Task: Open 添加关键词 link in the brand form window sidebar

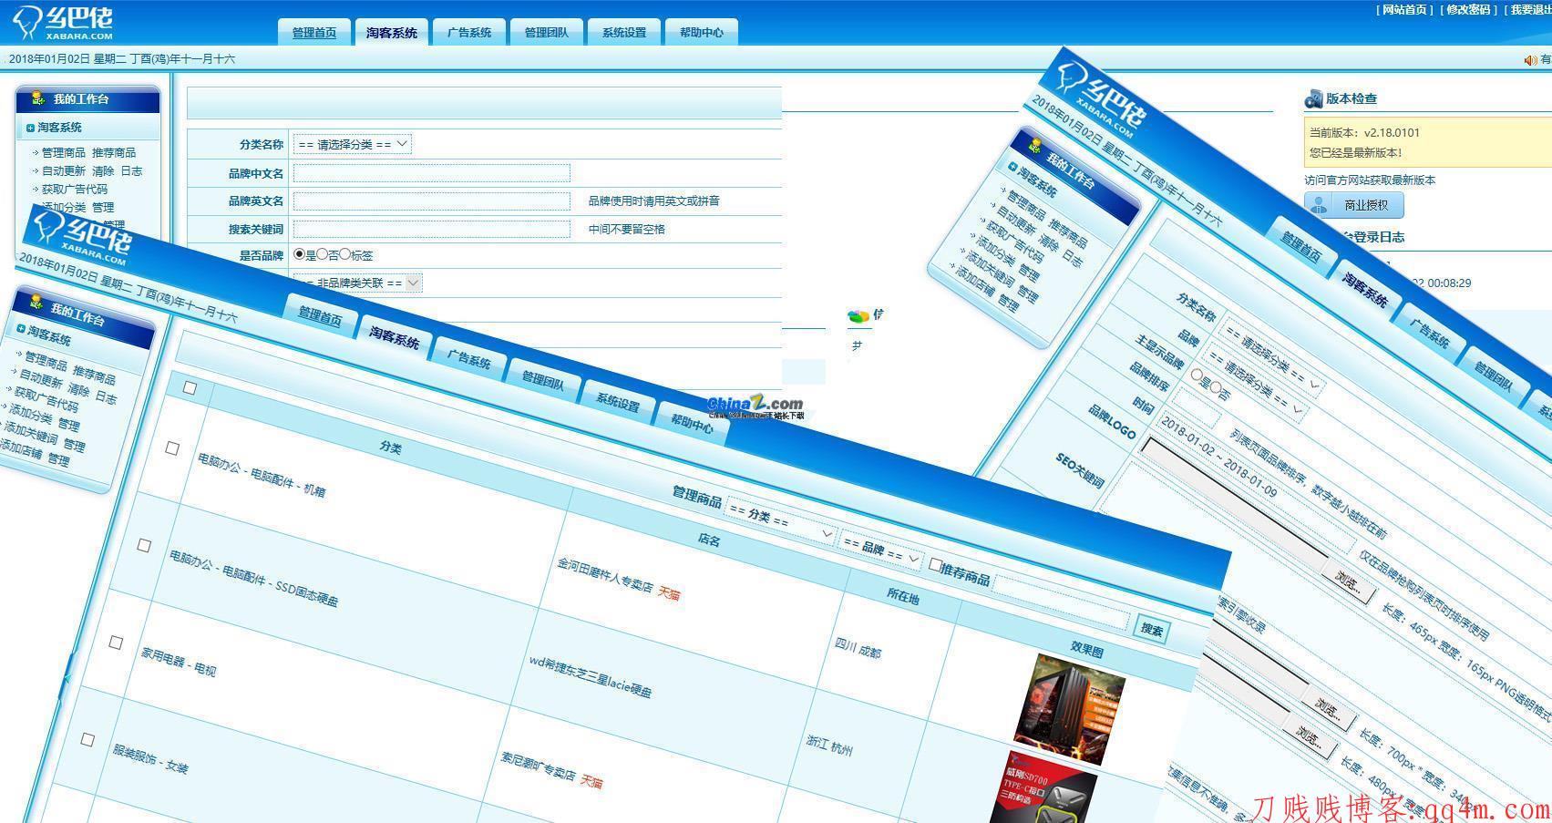Action: (989, 270)
